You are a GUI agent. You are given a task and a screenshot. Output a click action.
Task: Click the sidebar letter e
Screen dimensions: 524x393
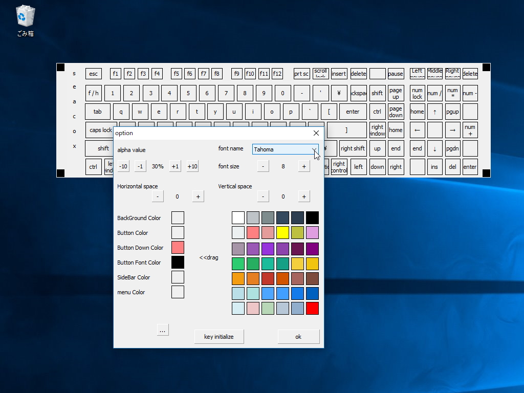[x=74, y=87]
